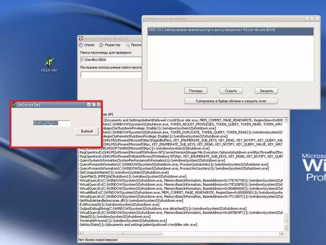Image resolution: width=326 pixels, height=245 pixels.
Task: Select the RegCloseKey log line
Action: pos(145,148)
